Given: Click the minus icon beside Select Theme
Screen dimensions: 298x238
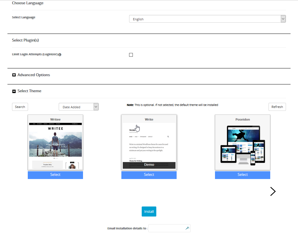Looking at the screenshot, I should click(x=14, y=91).
